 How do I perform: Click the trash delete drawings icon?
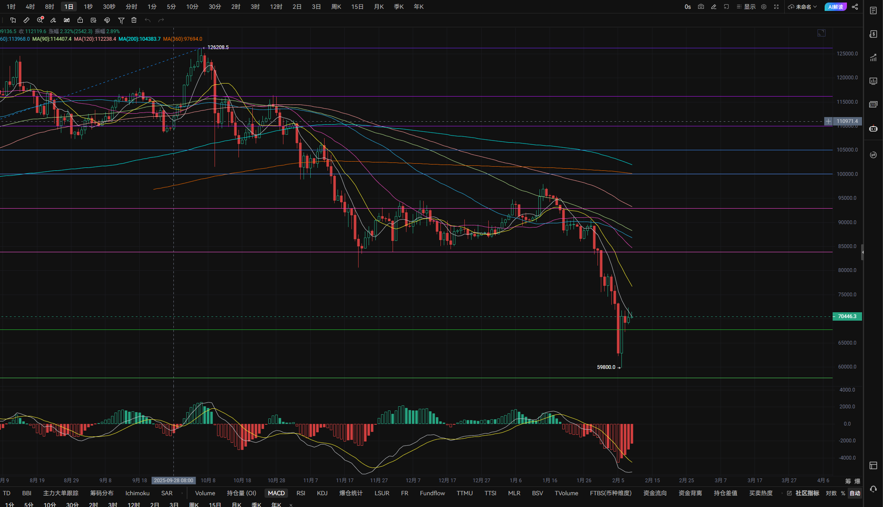point(134,20)
